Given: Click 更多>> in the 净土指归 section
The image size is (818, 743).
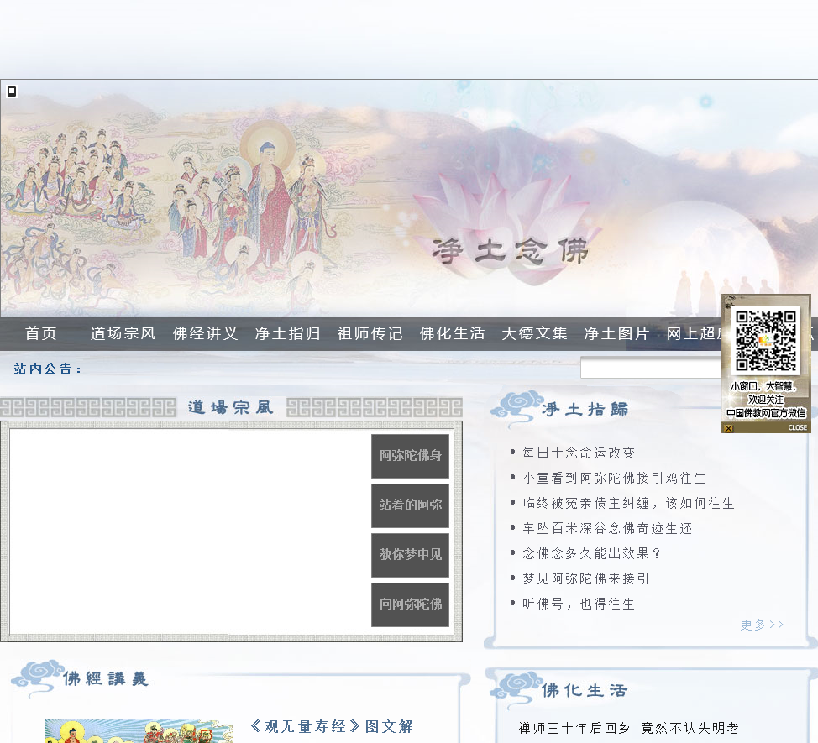Looking at the screenshot, I should pyautogui.click(x=762, y=625).
